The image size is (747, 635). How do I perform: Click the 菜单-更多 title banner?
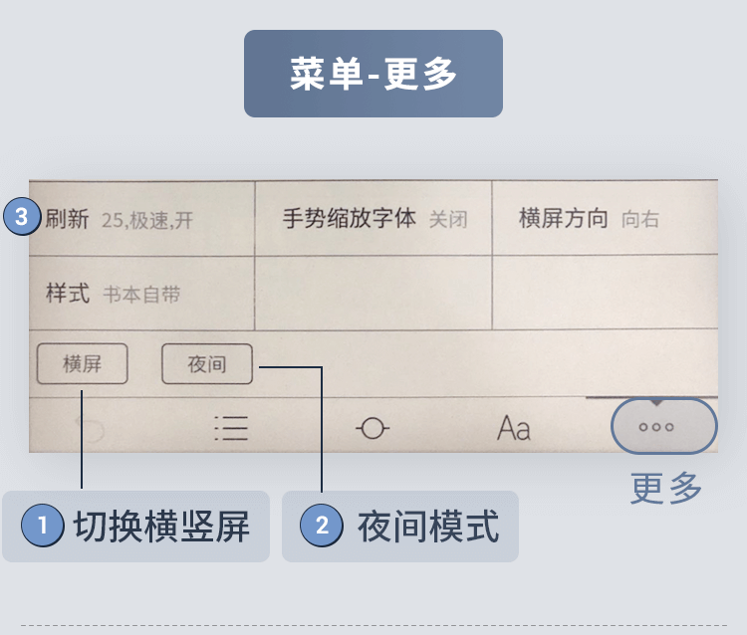tap(373, 74)
